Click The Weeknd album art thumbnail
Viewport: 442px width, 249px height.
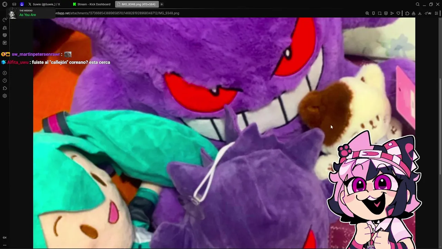coord(12,14)
